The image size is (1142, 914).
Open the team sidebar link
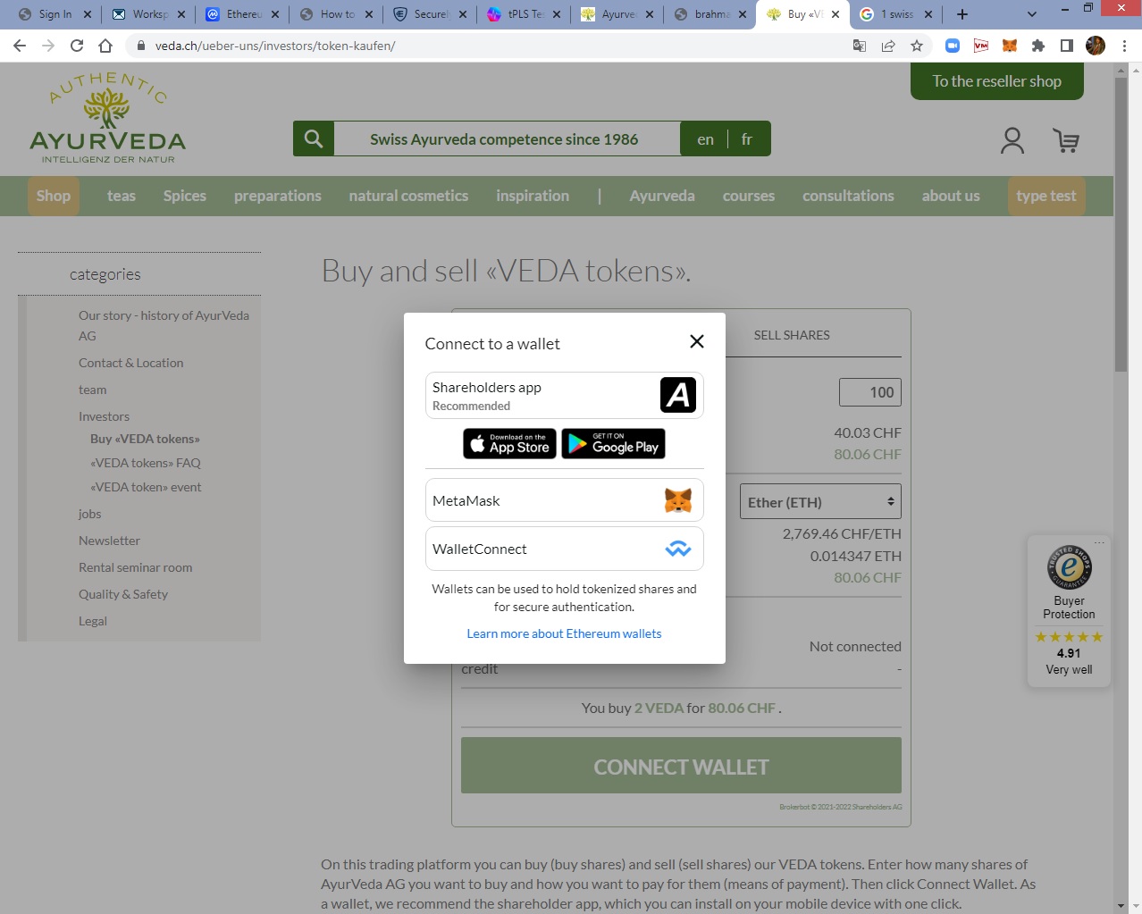[92, 390]
